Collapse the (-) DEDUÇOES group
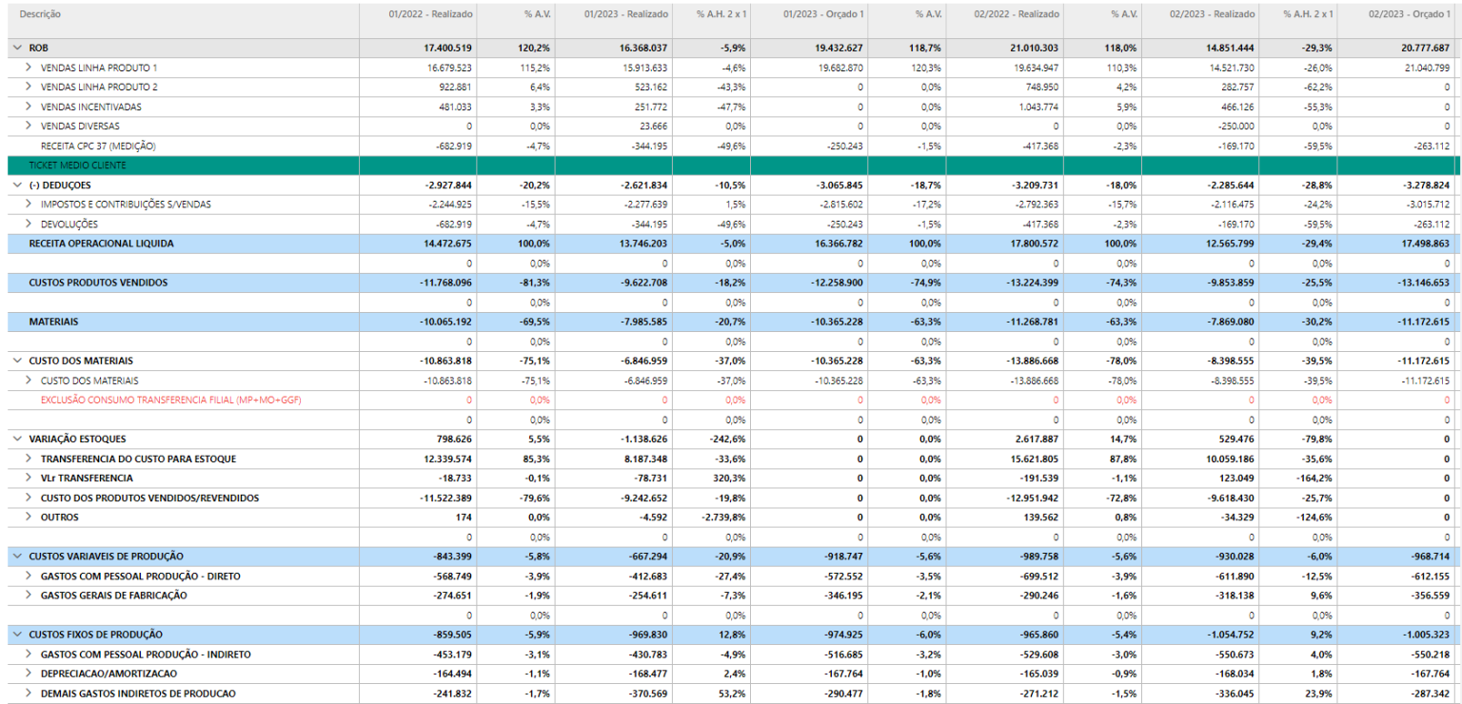Viewport: 1462px width, 704px height. (x=17, y=185)
